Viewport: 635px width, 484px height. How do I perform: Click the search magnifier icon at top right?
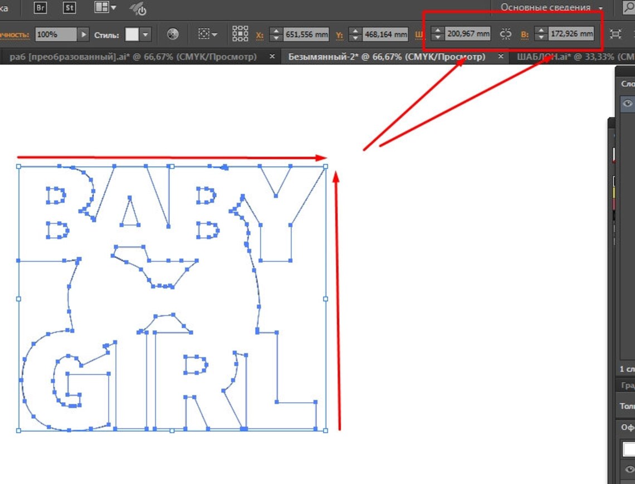click(x=629, y=7)
